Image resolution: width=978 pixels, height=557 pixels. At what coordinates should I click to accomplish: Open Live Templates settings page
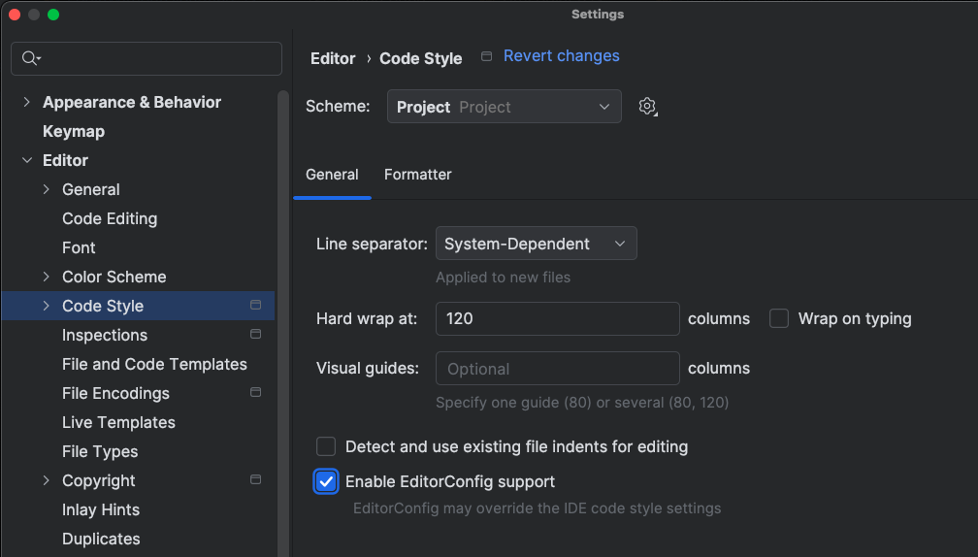click(x=118, y=422)
